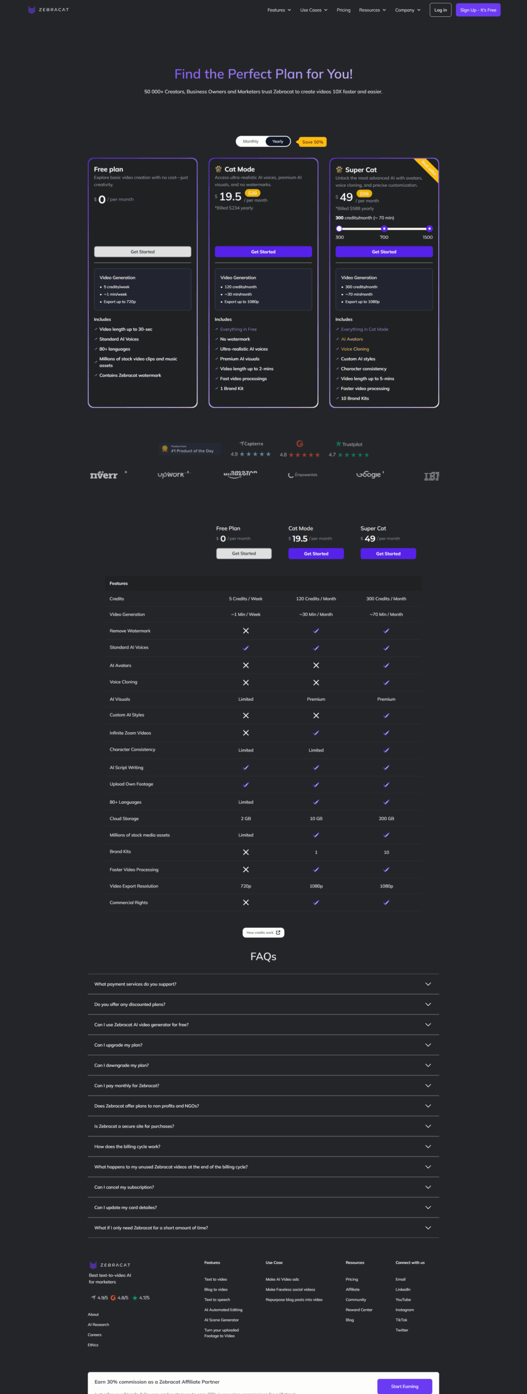
Task: Select Yearly billing option
Action: coord(278,142)
